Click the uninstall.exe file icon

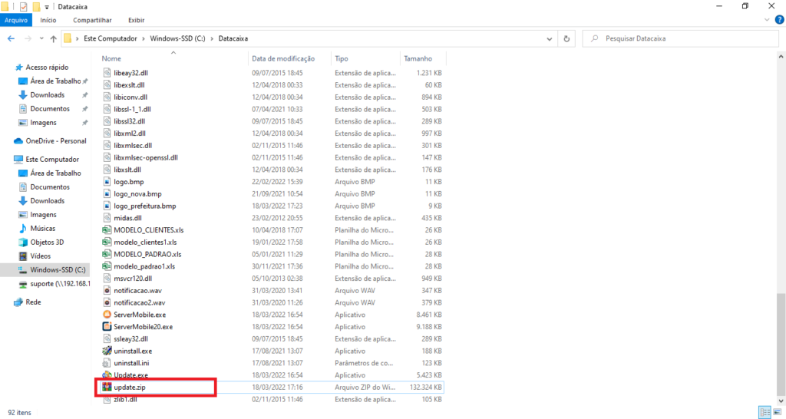[107, 351]
